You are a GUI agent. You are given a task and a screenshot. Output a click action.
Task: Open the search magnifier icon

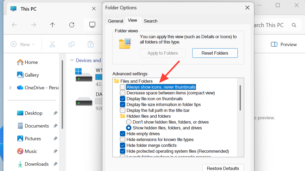pos(294,25)
